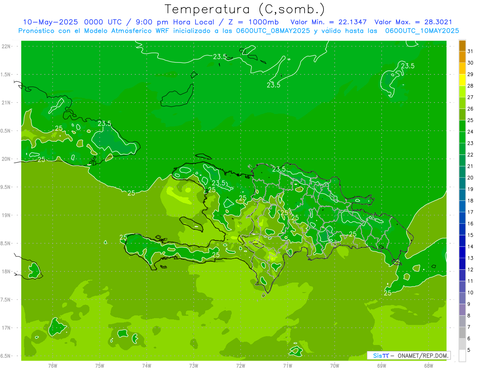Click the 'ONAMET/REP.DOM.' credit label

click(x=423, y=356)
